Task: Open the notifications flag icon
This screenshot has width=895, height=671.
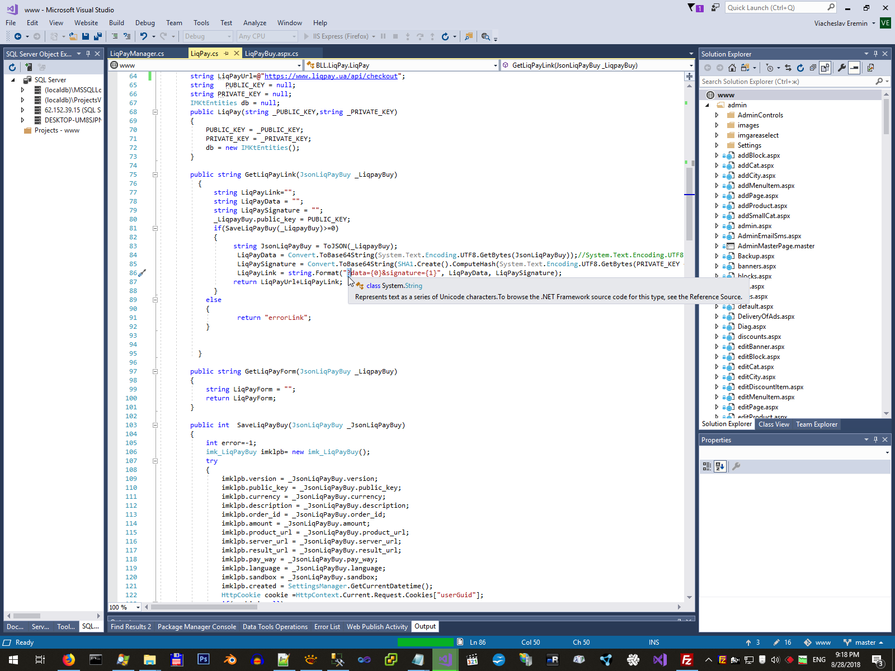Action: point(691,8)
